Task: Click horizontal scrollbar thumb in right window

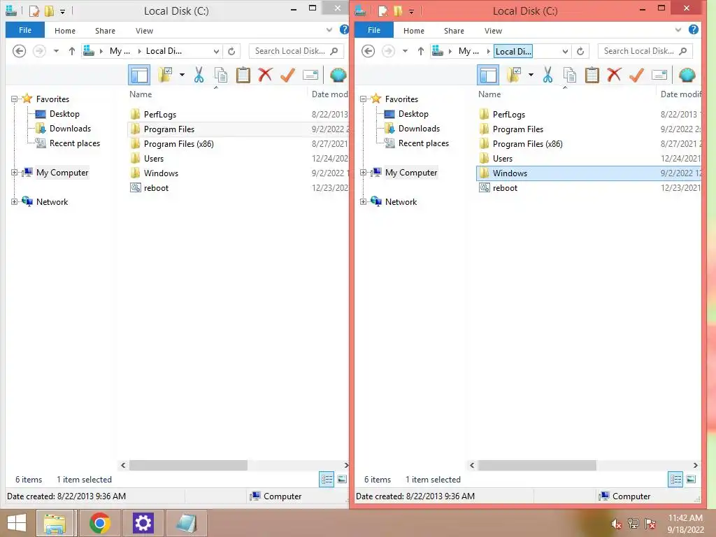Action: pyautogui.click(x=537, y=465)
